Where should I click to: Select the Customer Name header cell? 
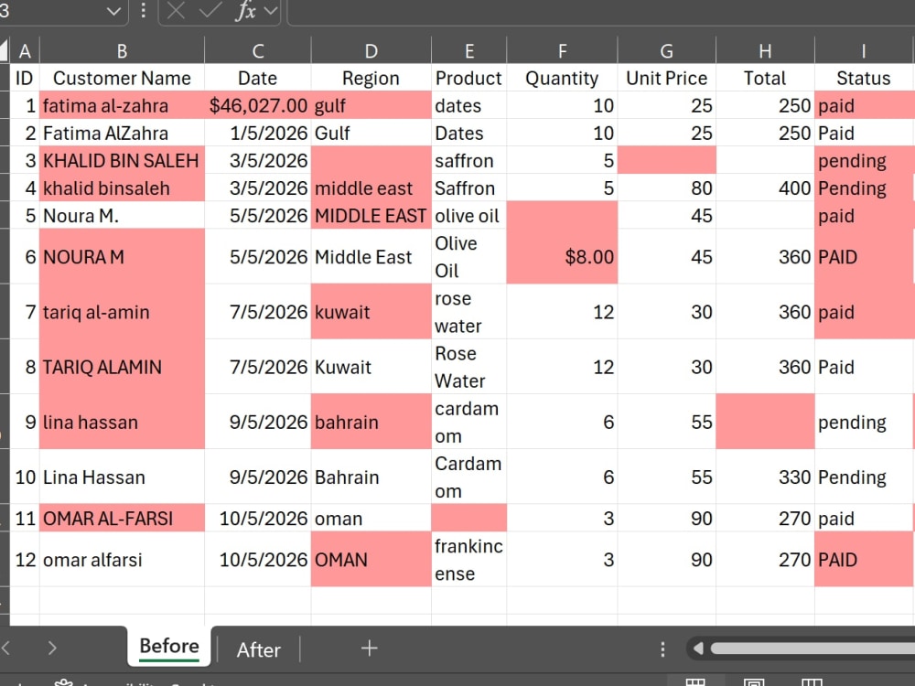tap(122, 78)
